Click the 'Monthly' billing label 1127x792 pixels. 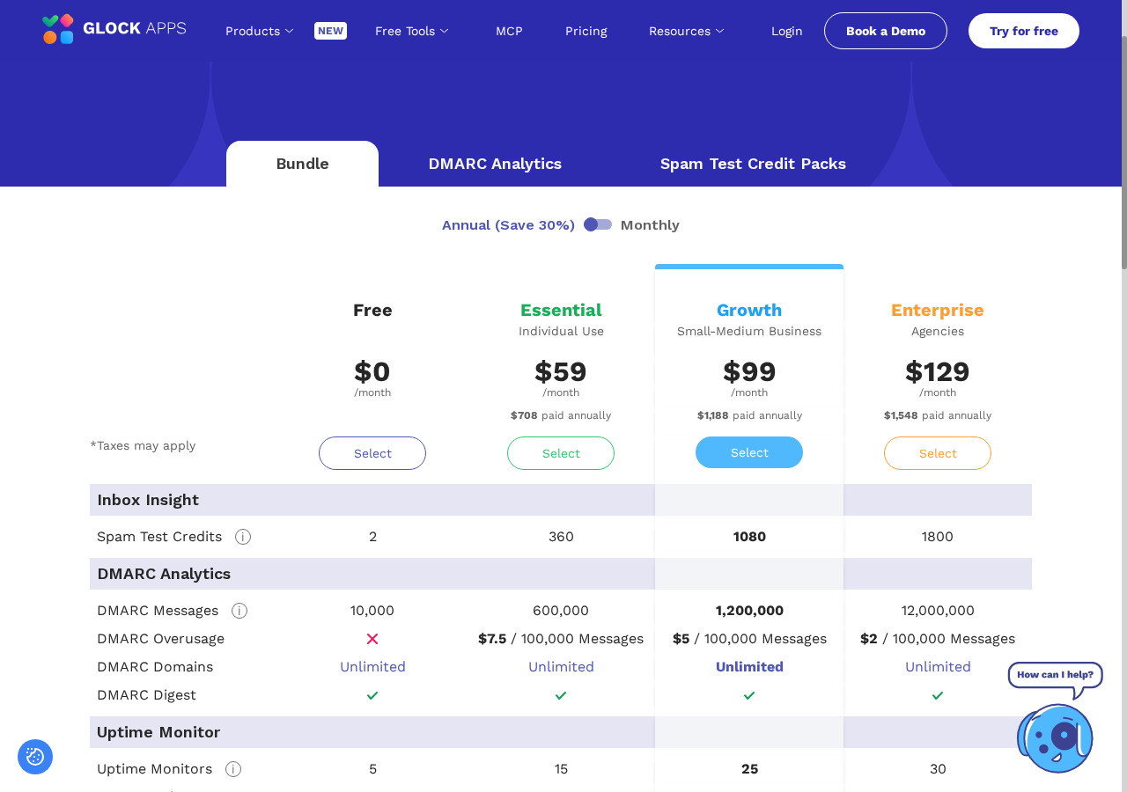click(x=650, y=225)
